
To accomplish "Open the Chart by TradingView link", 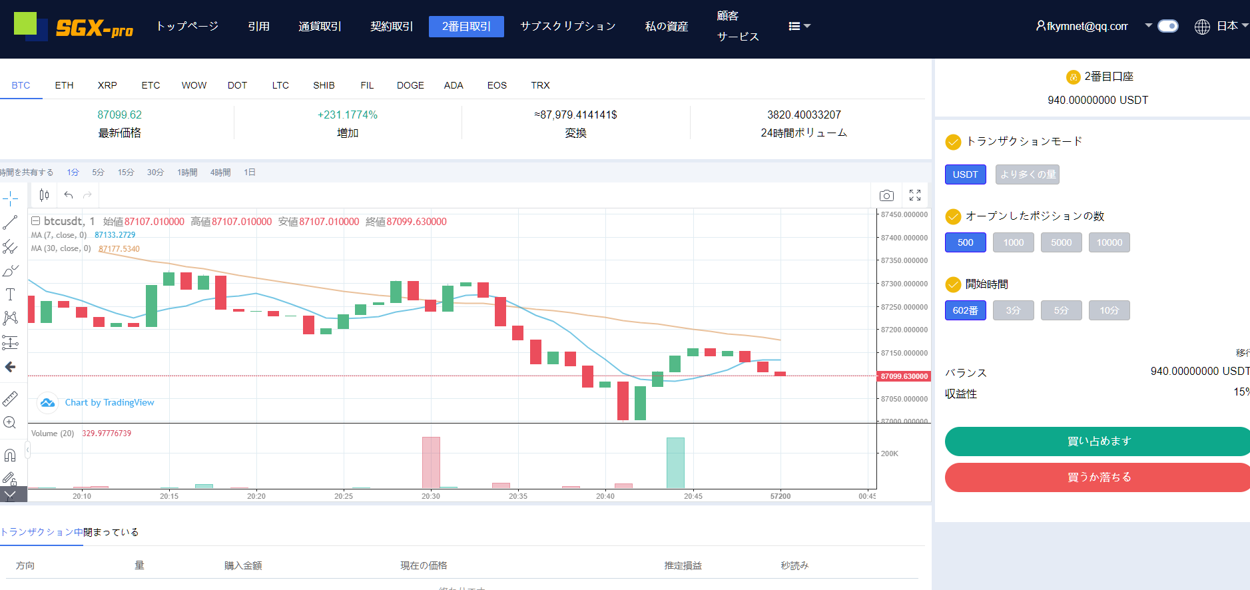I will point(109,402).
